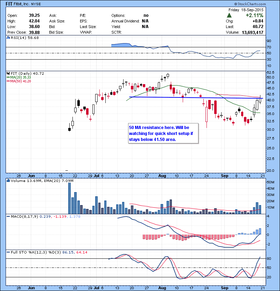Click the FIT ticker symbol in header
280x291 pixels.
9,4
